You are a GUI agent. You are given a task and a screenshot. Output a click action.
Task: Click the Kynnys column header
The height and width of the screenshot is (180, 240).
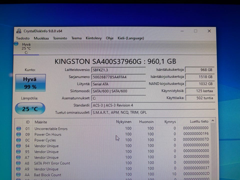point(170,122)
